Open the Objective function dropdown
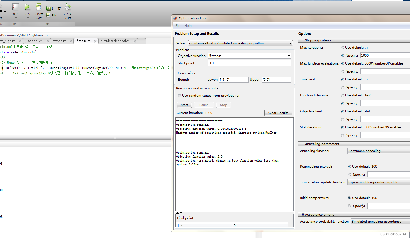Screen dimensions: 410x238 [x=289, y=56]
